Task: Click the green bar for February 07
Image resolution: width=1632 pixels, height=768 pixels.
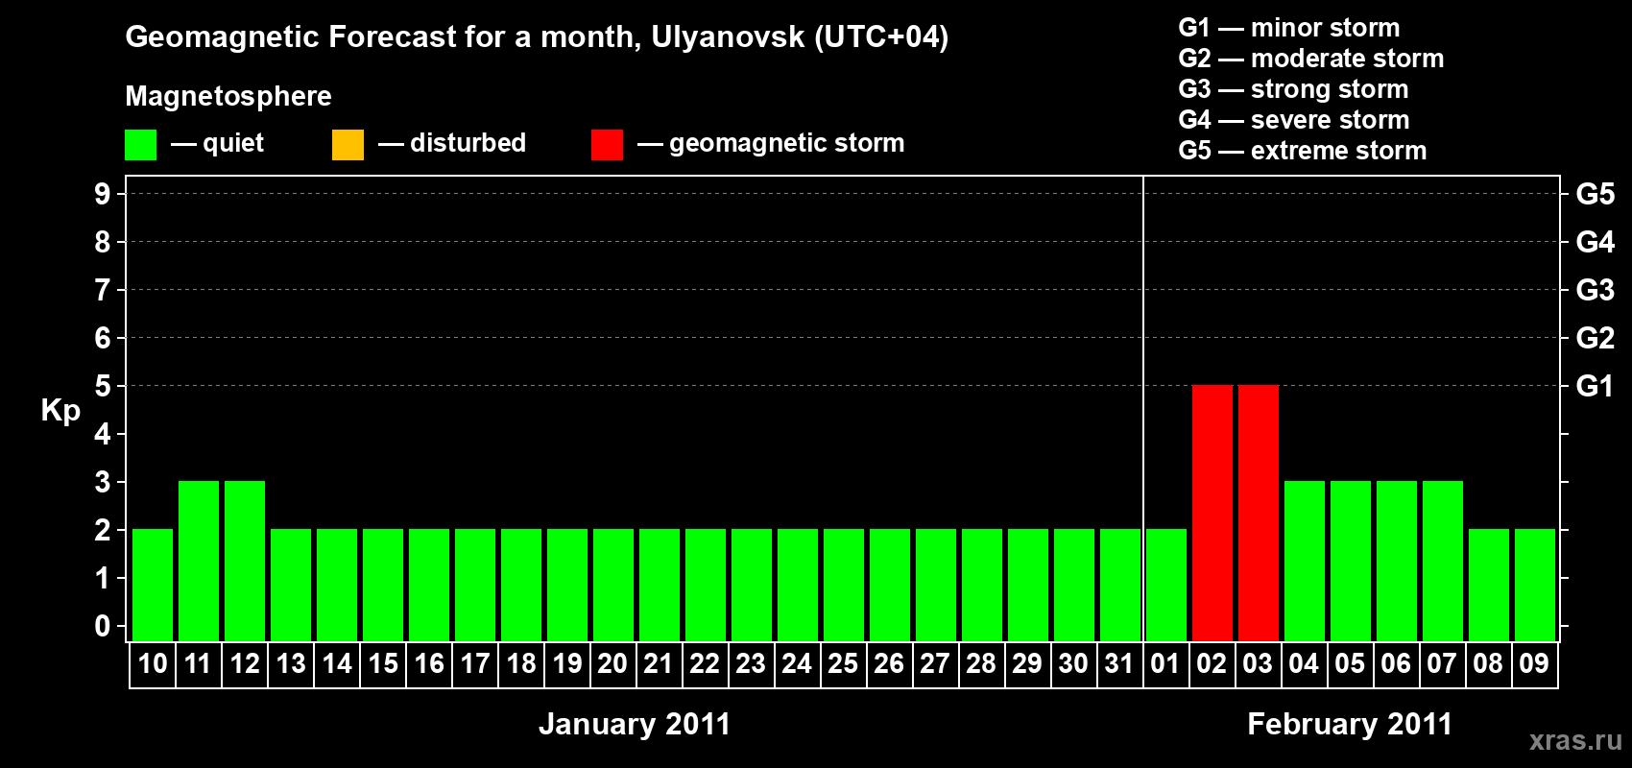Action: click(1443, 561)
